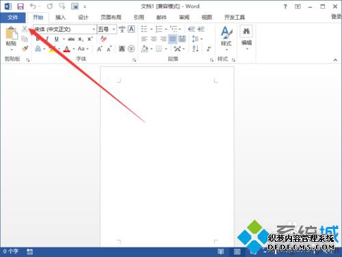Viewport: 342px width, 257px height.
Task: Switch to the 审阅 Review tab
Action: (x=184, y=17)
